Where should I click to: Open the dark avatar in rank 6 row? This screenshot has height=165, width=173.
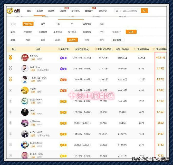[x=25, y=112]
